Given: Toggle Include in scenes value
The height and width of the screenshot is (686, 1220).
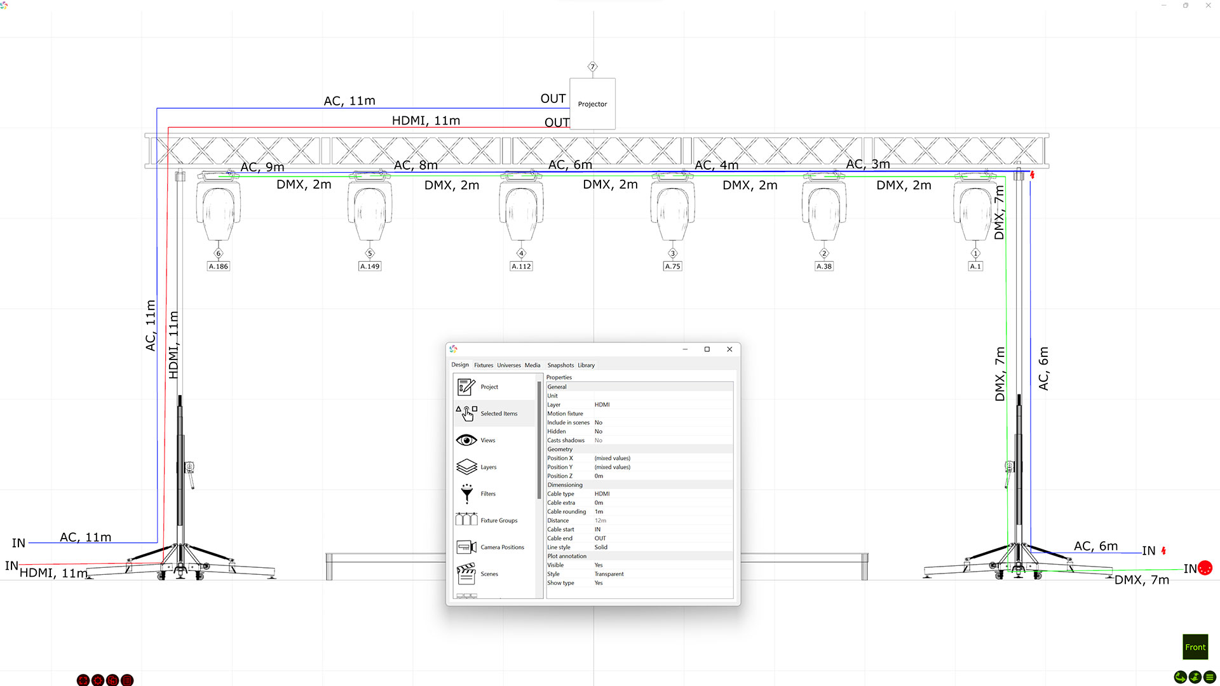Looking at the screenshot, I should [x=599, y=422].
